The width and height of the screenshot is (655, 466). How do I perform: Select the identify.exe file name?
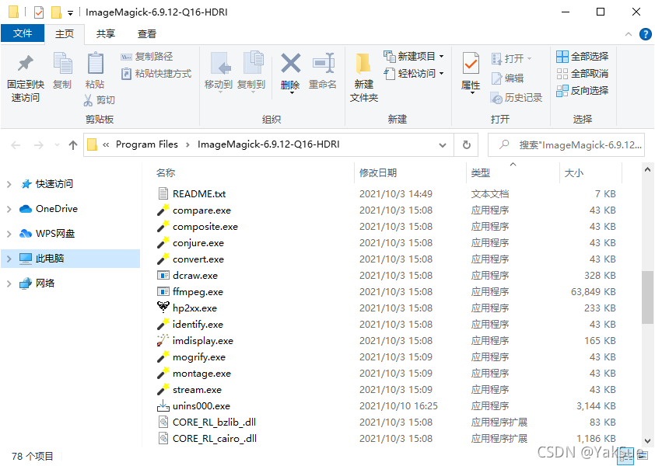click(x=198, y=325)
